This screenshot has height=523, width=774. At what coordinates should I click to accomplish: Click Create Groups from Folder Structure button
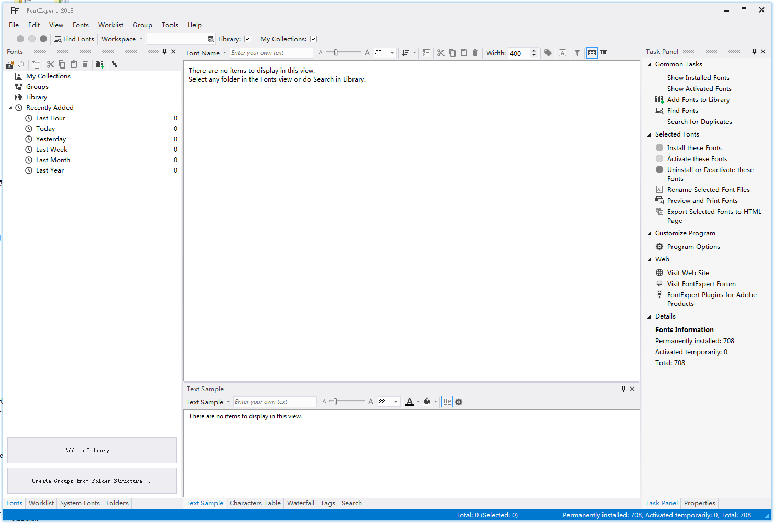click(92, 481)
